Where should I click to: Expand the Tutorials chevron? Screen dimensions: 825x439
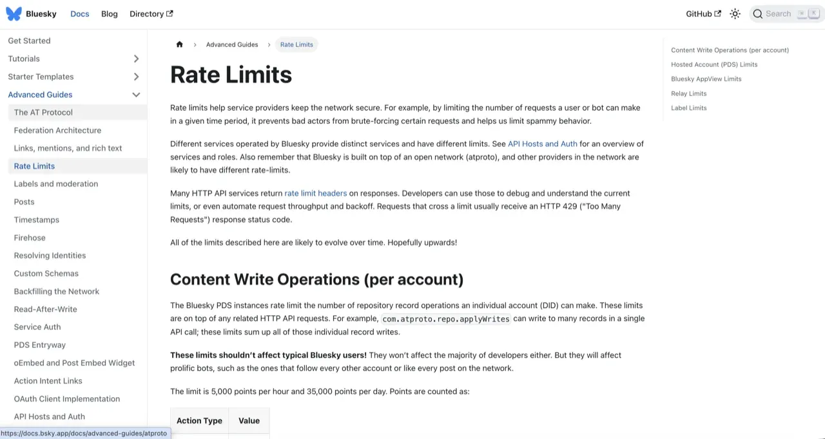[136, 59]
